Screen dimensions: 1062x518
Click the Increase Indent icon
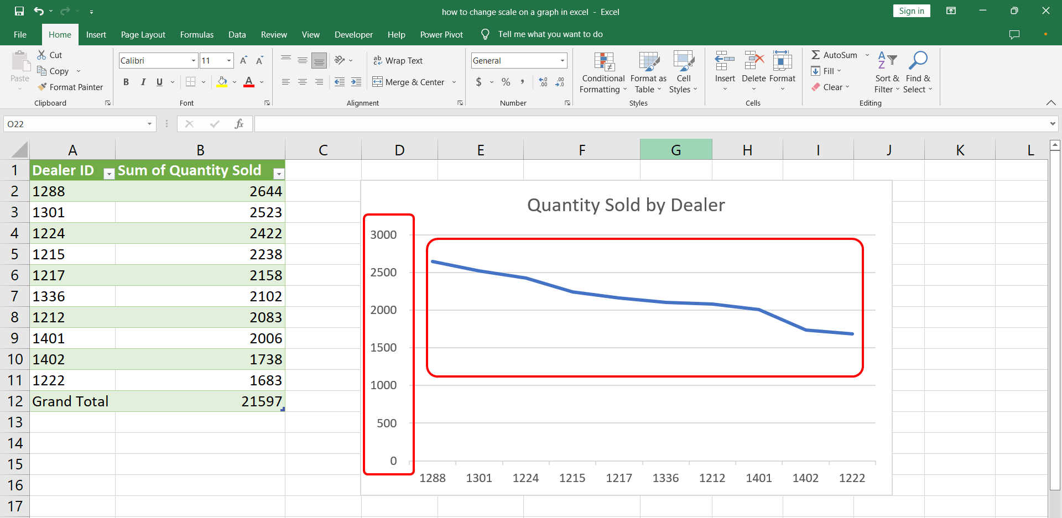(x=356, y=82)
